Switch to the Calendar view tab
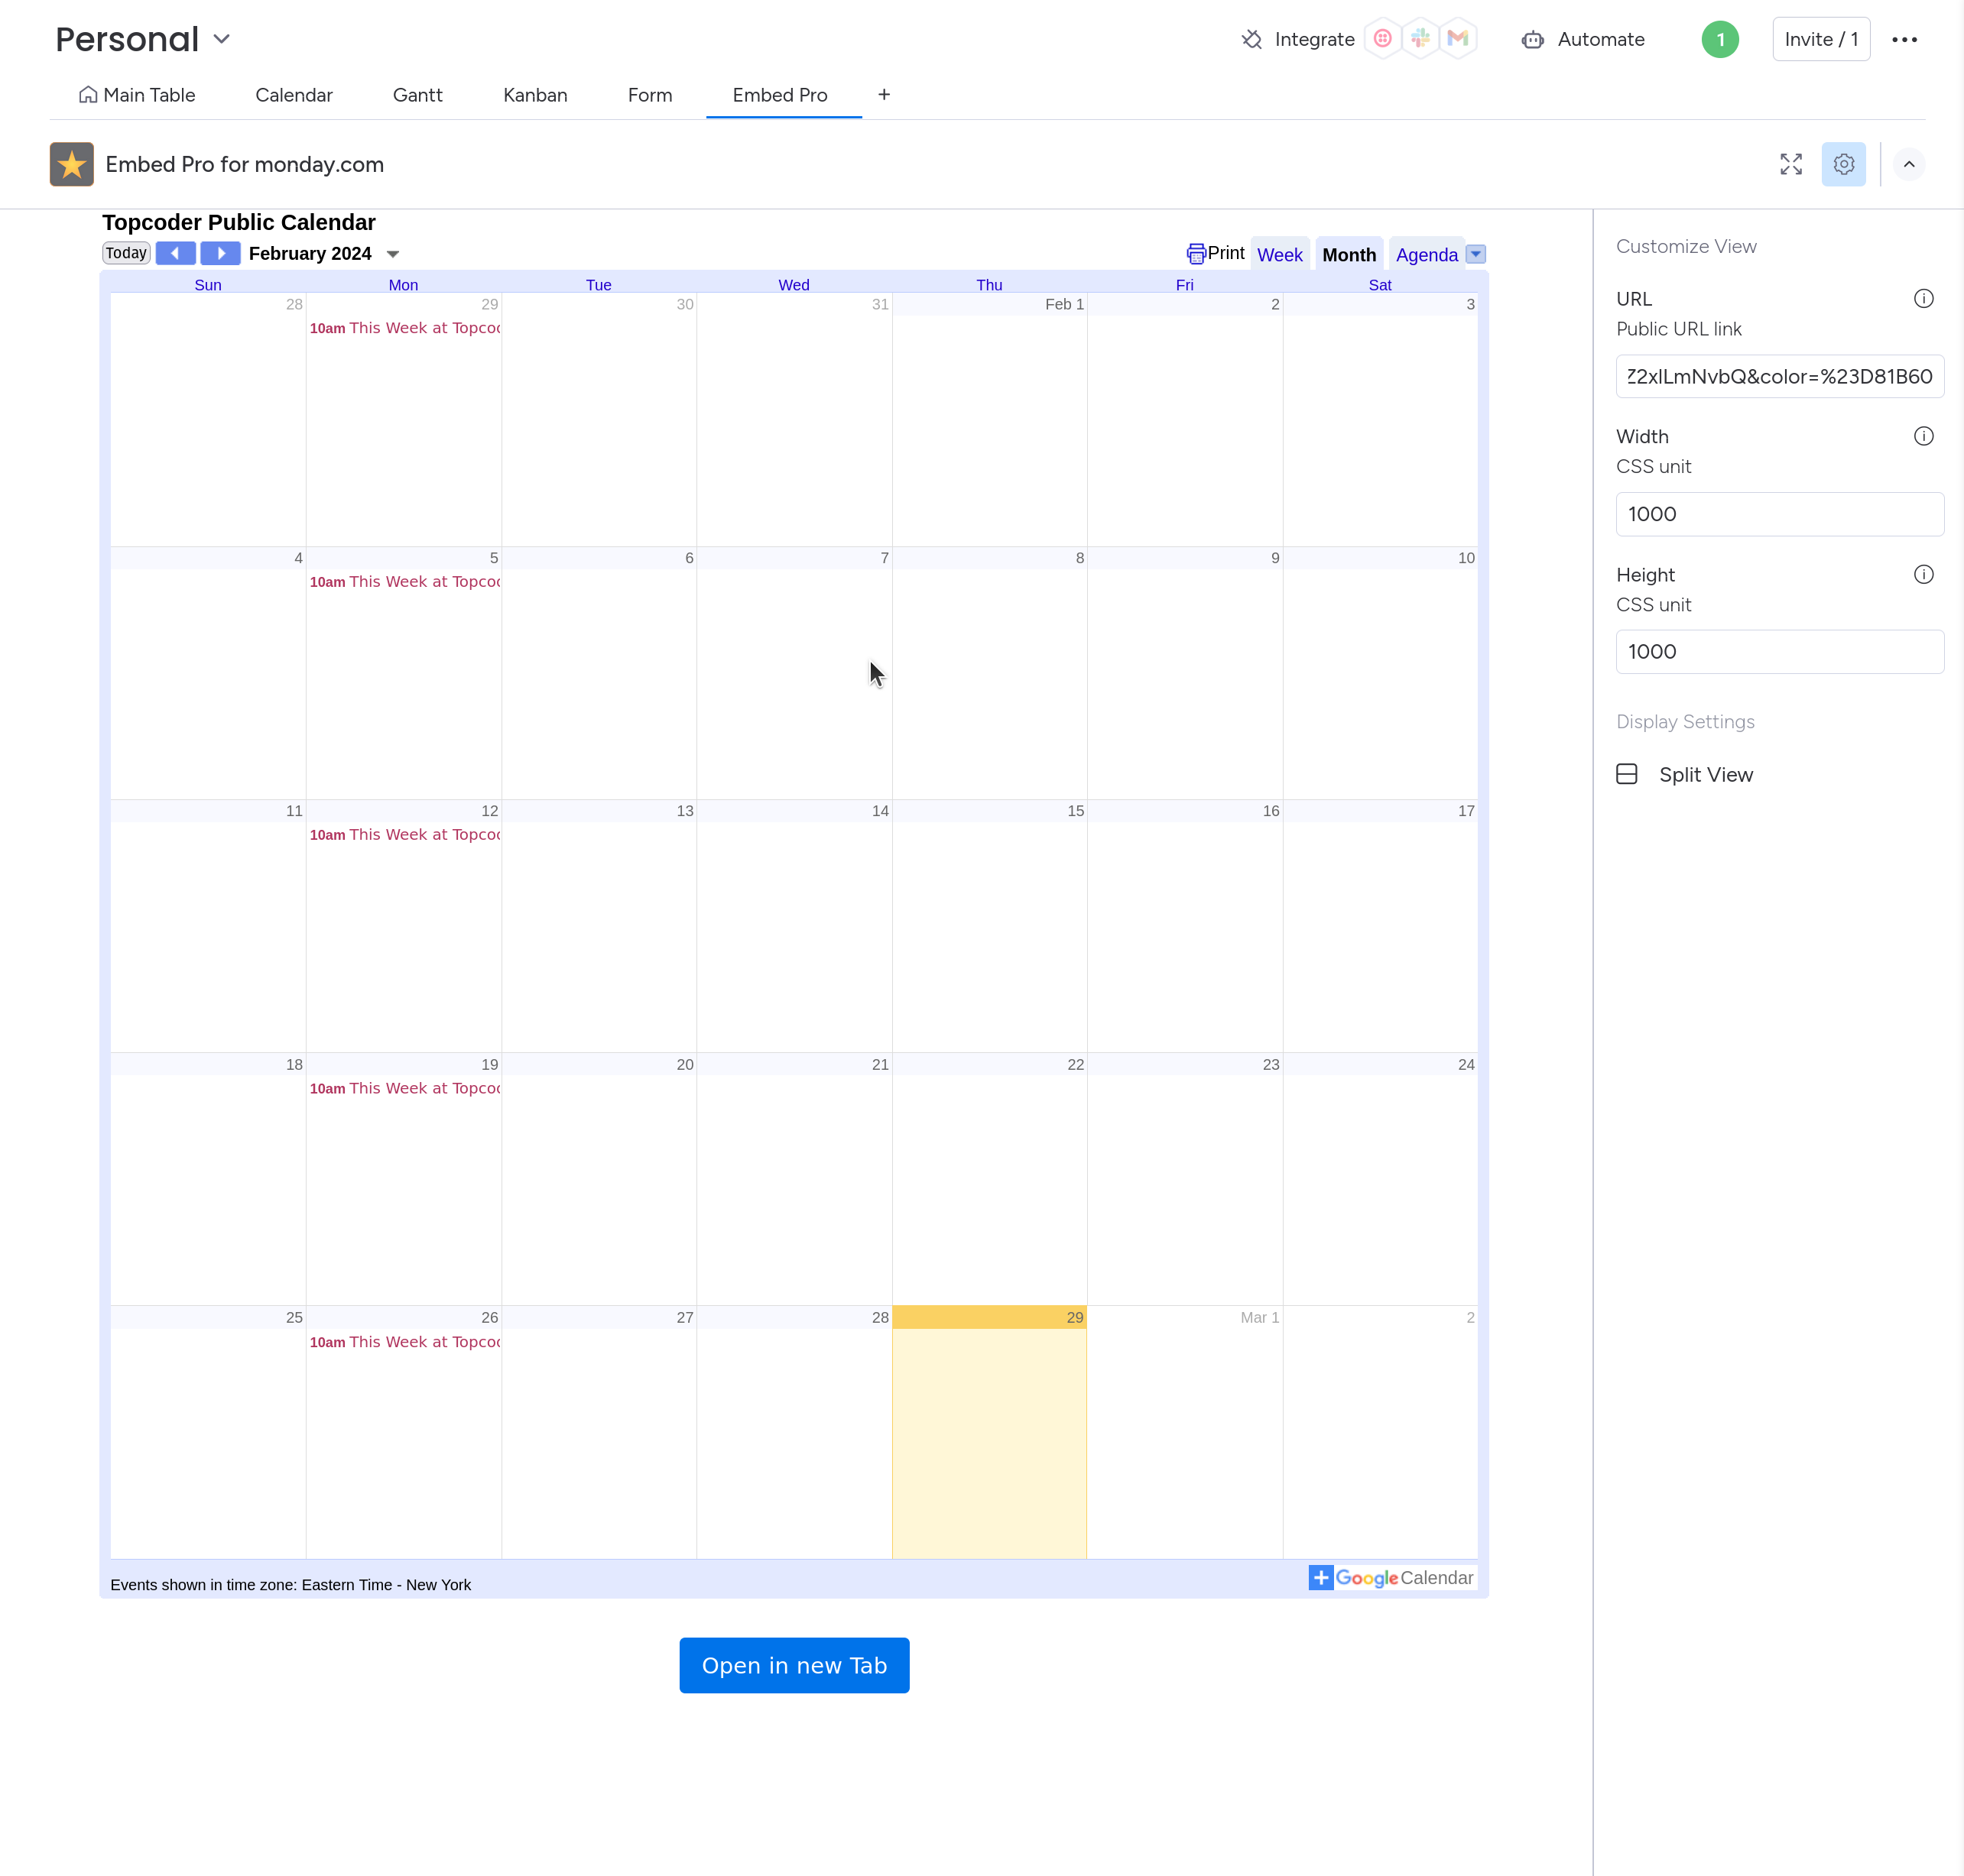Screen dimensions: 1964x1876 coord(293,95)
